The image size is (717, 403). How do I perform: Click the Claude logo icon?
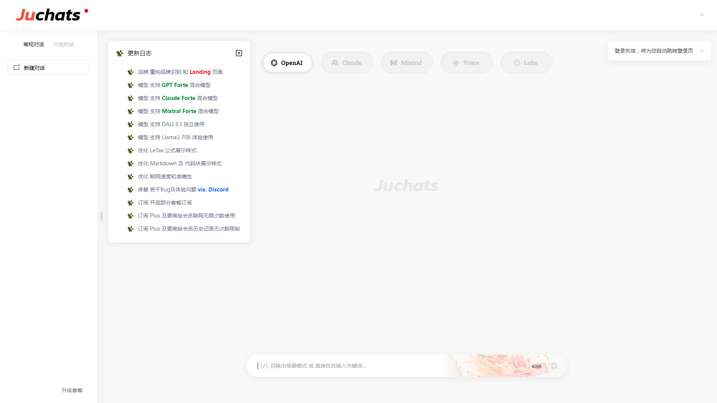pos(335,63)
